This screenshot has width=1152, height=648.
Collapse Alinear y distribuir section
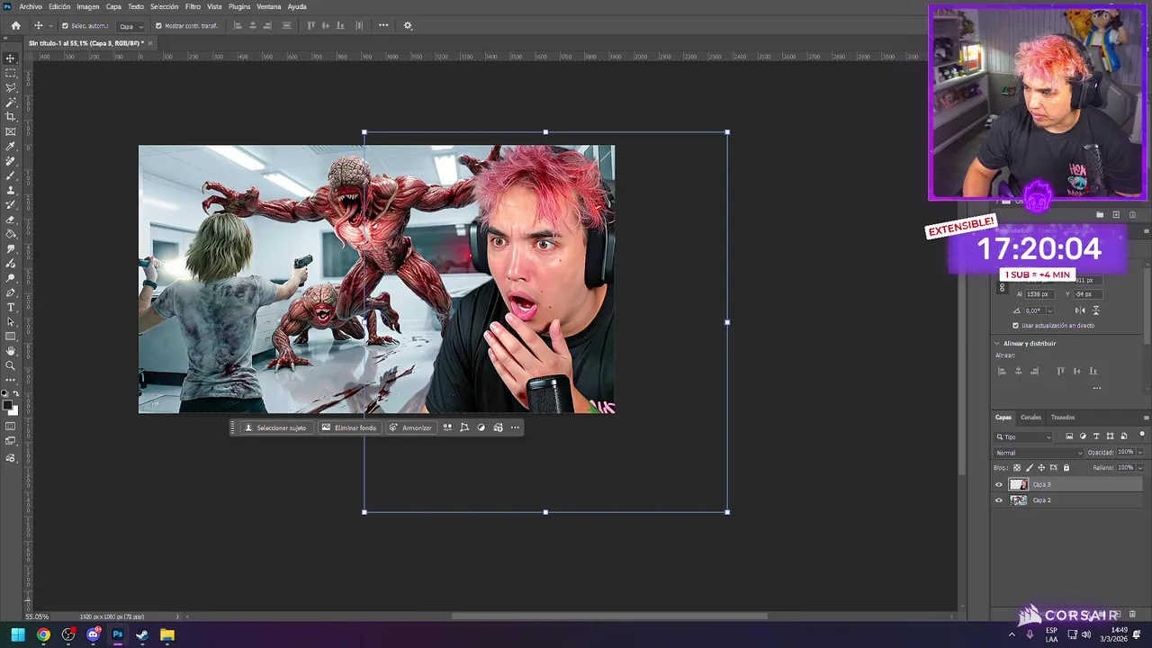997,343
